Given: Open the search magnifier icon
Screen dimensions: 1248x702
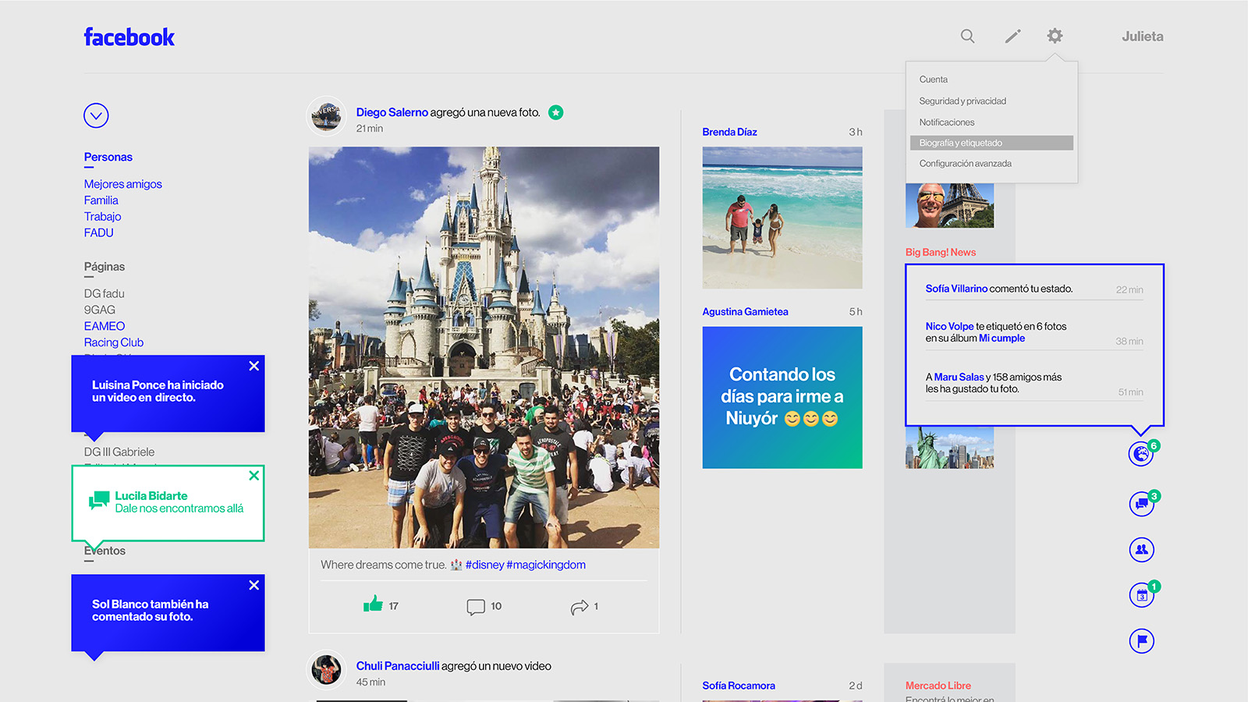Looking at the screenshot, I should pos(967,36).
